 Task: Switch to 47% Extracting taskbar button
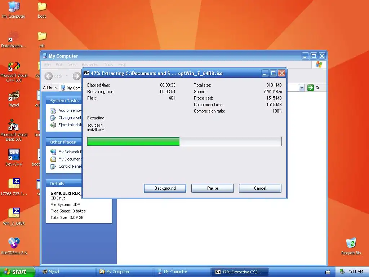point(240,272)
